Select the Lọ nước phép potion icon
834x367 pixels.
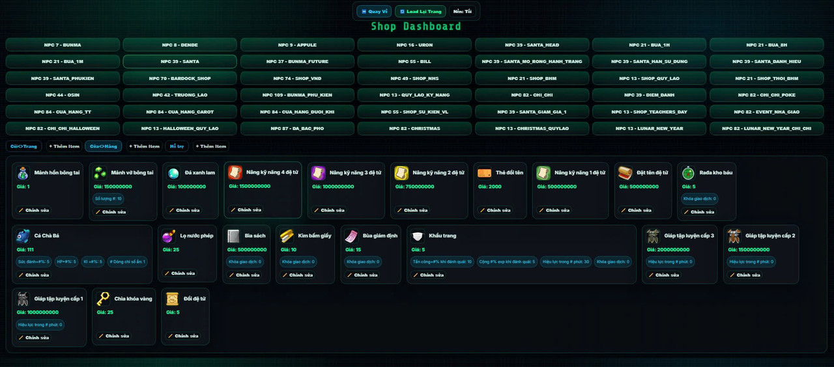tap(169, 236)
